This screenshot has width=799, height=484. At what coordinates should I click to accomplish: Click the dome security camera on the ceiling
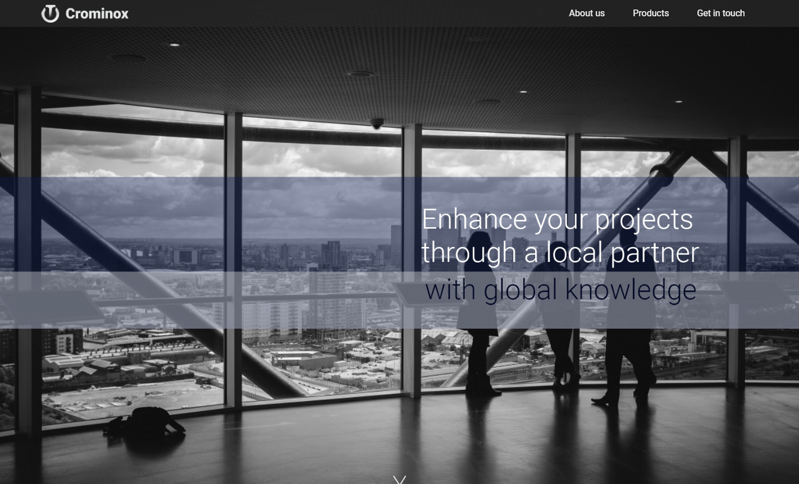click(377, 123)
